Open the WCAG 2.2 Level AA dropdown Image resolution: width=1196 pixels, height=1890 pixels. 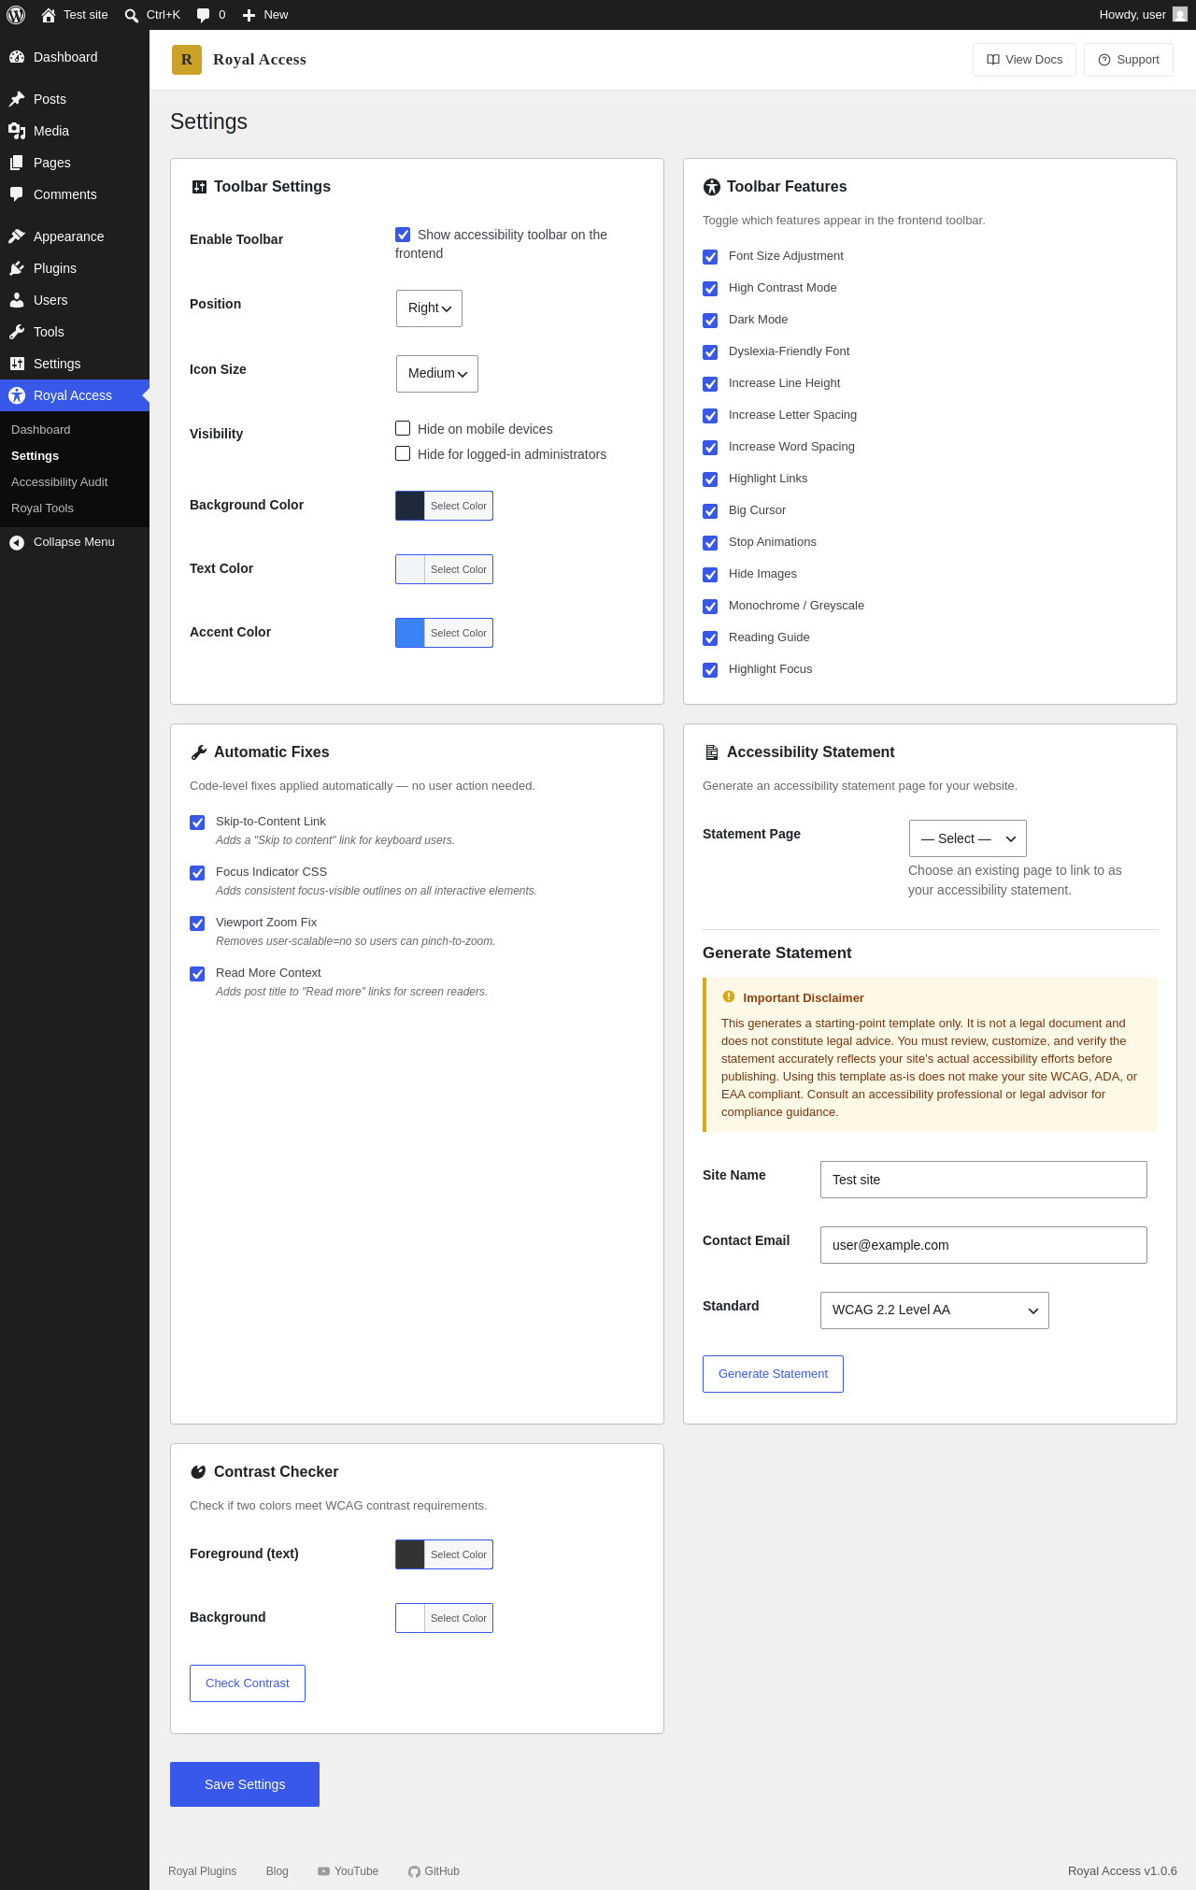934,1310
